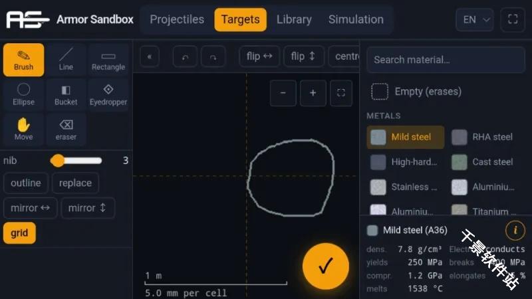Viewport: 532px width, 299px height.
Task: Switch to the Targets tab
Action: pyautogui.click(x=241, y=20)
